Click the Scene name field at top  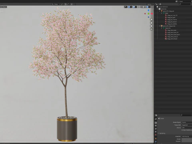click(x=185, y=1)
